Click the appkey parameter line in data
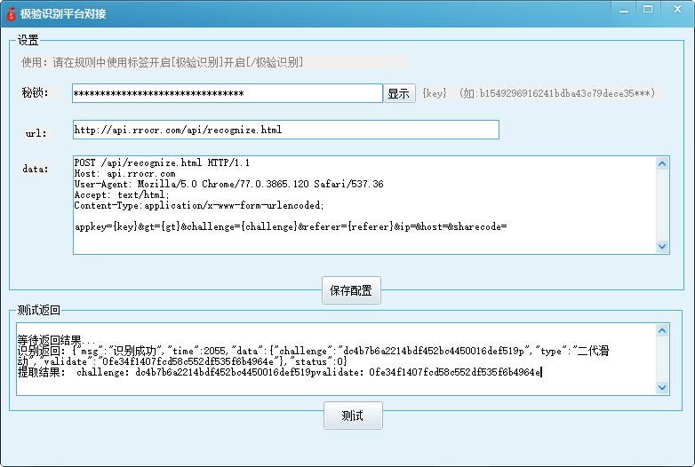695x467 pixels. tap(290, 226)
